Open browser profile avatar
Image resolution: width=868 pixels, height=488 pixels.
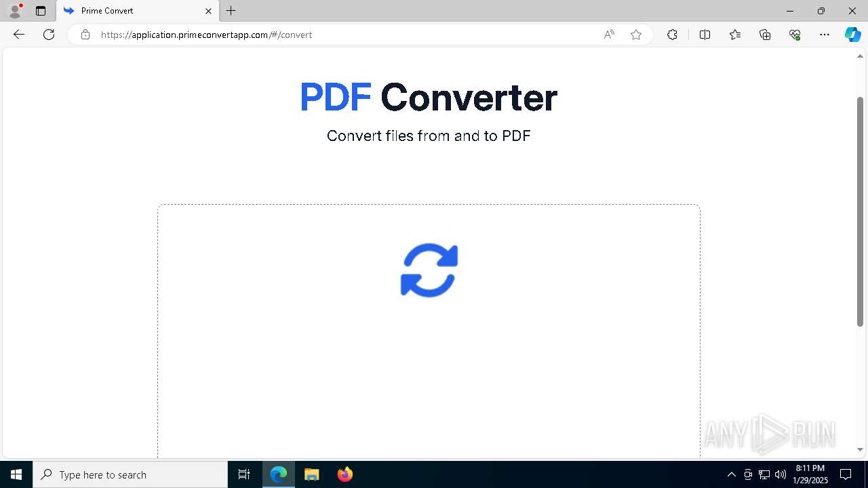tap(15, 11)
